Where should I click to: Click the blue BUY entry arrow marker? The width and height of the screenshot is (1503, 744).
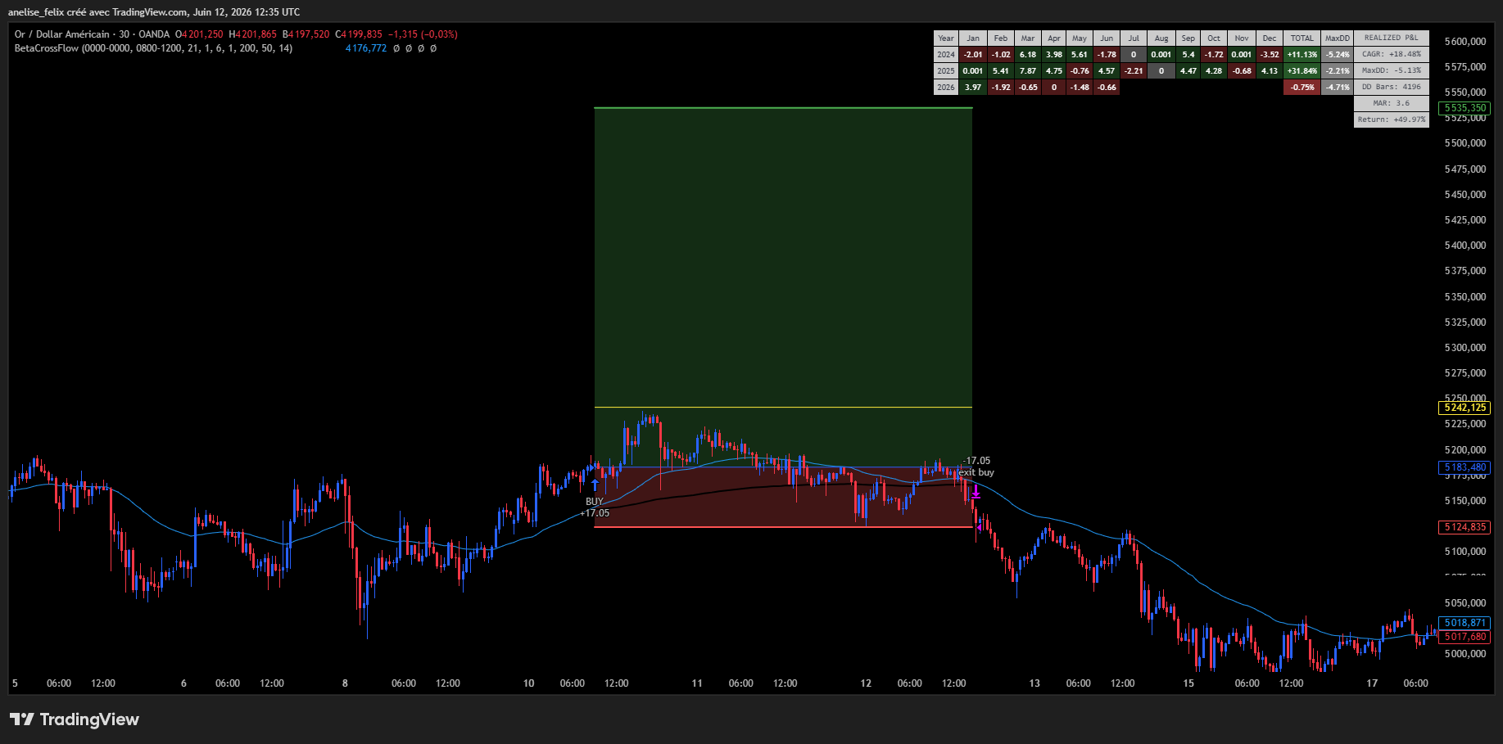coord(595,485)
